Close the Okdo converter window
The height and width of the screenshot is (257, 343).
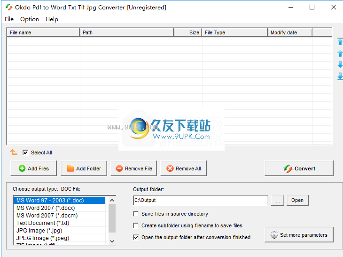point(334,7)
